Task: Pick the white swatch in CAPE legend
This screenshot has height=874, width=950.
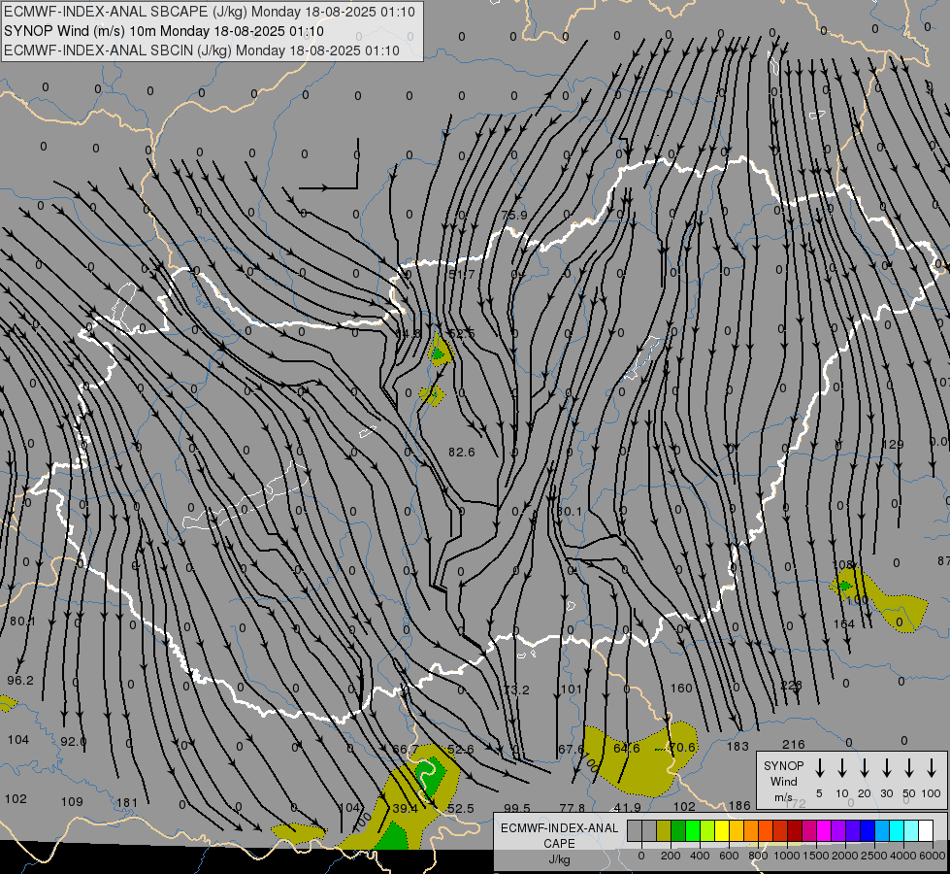Action: (x=926, y=831)
